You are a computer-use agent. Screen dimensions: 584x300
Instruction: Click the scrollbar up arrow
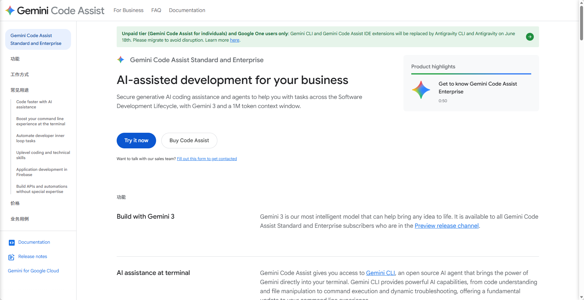click(x=581, y=2)
